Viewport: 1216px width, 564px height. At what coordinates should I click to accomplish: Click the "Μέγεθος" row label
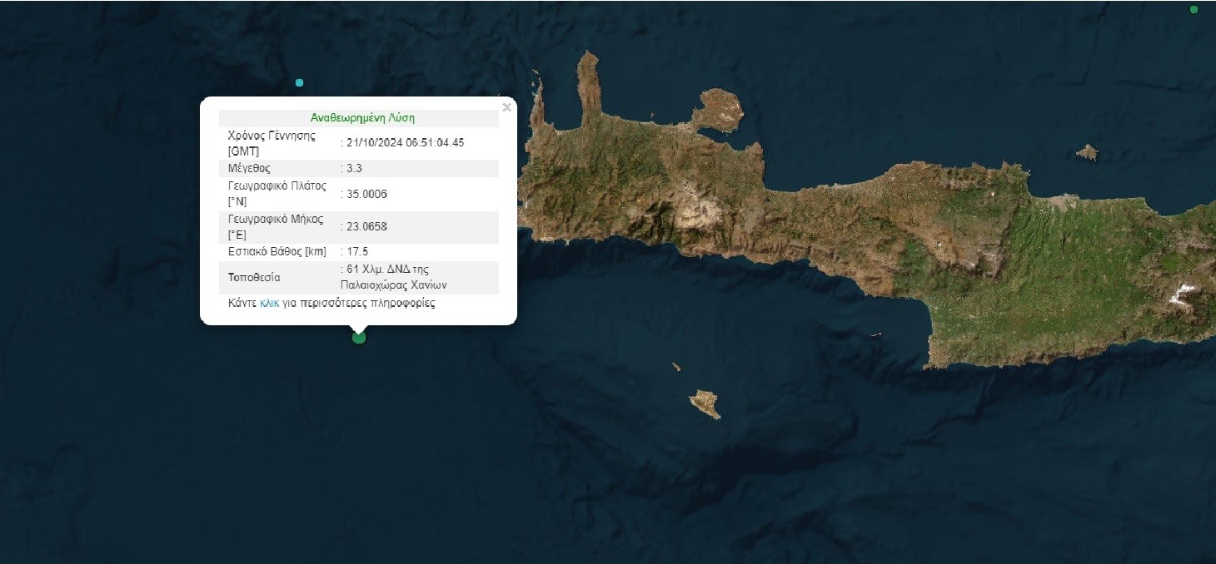[x=249, y=168]
